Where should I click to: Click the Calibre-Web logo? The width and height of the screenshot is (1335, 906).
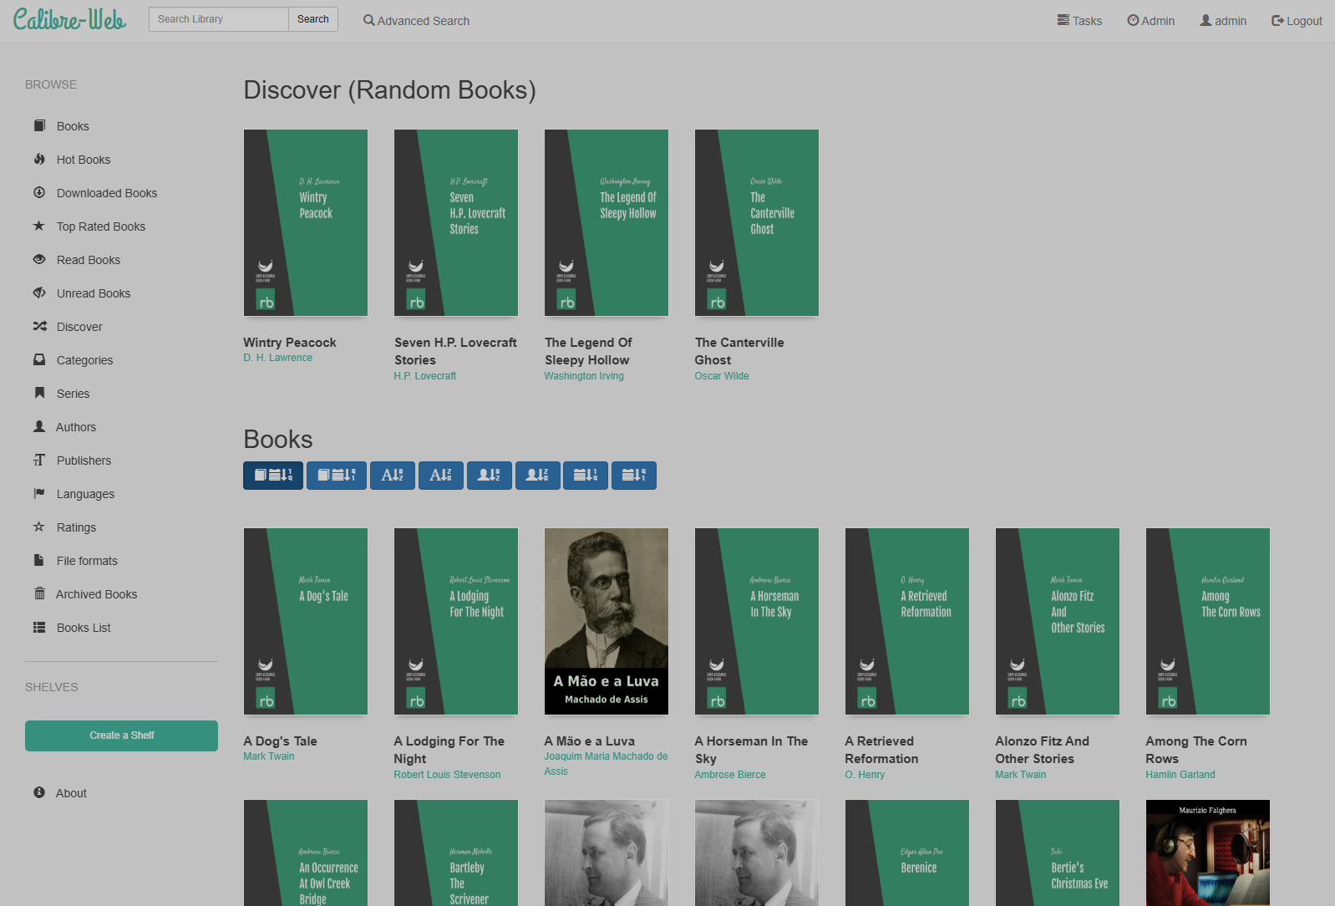[69, 19]
